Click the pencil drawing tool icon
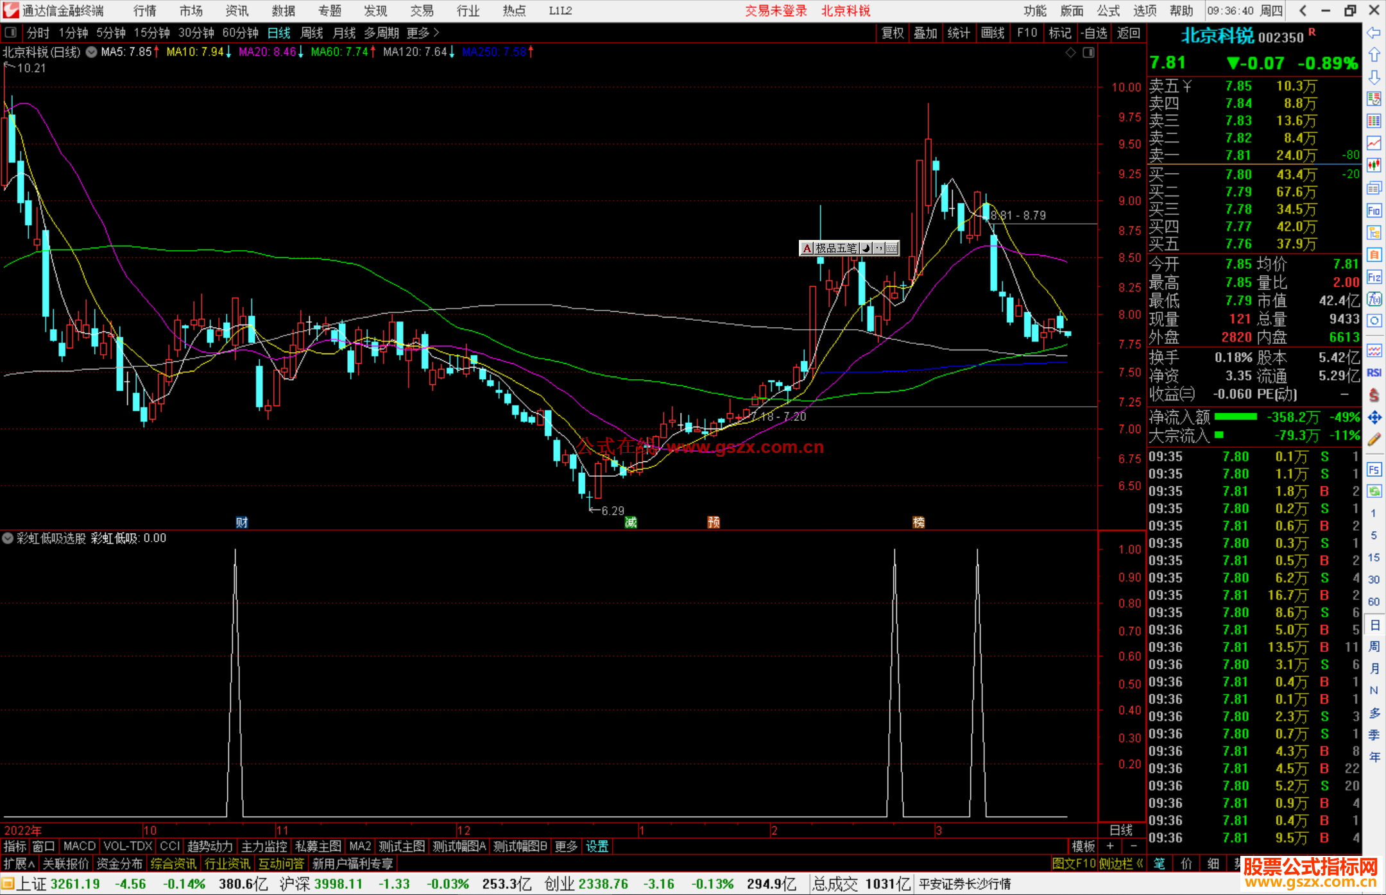The width and height of the screenshot is (1386, 895). [1374, 439]
